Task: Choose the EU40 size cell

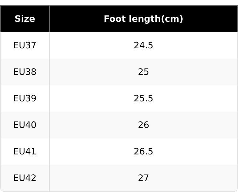Action: (x=25, y=125)
